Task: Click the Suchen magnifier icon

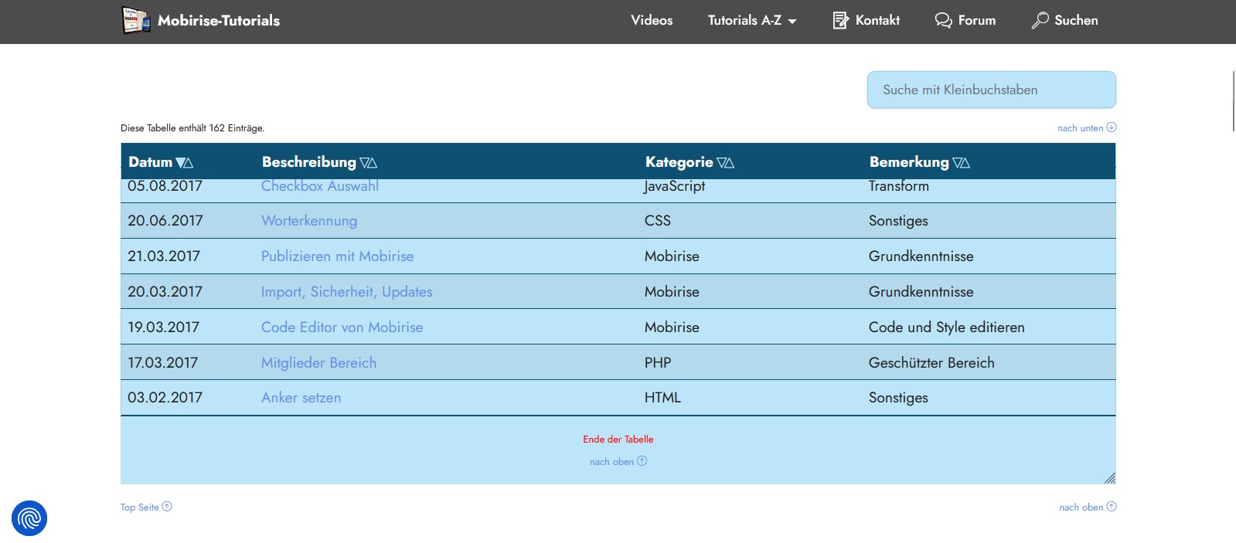Action: point(1040,21)
